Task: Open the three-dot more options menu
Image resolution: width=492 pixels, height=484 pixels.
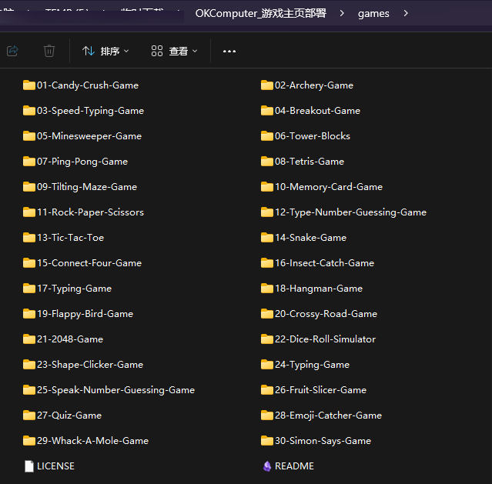Action: [229, 52]
